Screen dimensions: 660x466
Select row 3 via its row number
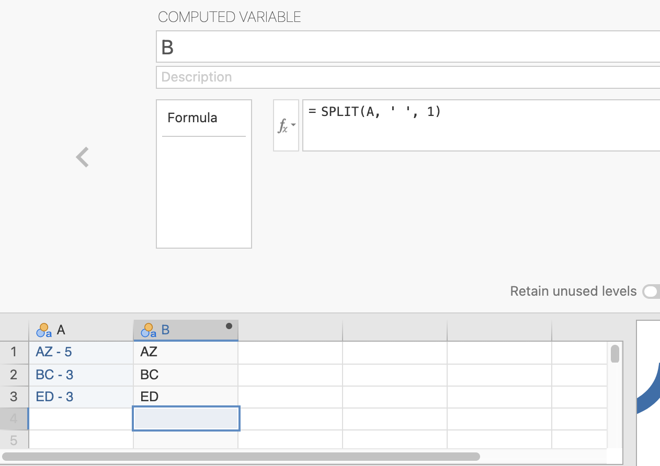pos(14,397)
